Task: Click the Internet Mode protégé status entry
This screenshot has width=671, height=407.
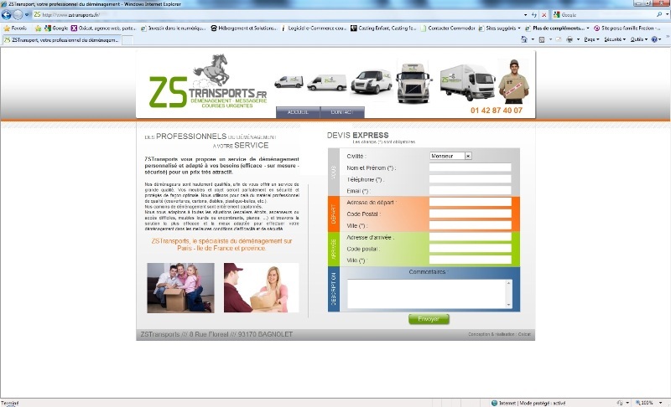Action: 528,403
